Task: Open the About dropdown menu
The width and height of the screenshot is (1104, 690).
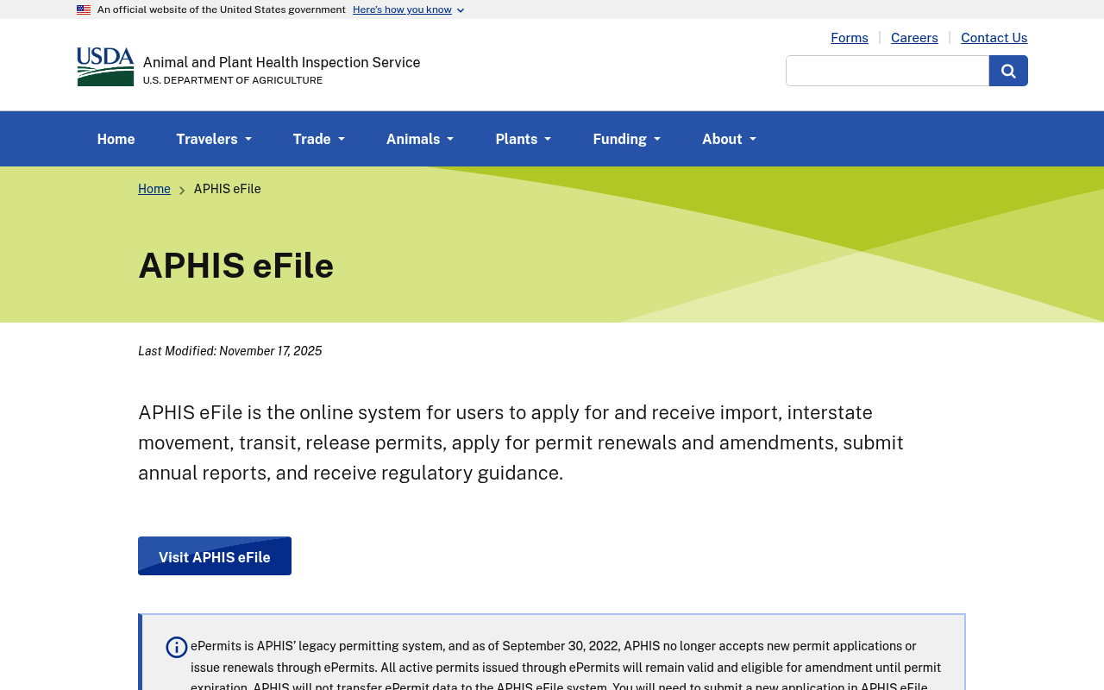Action: point(729,139)
